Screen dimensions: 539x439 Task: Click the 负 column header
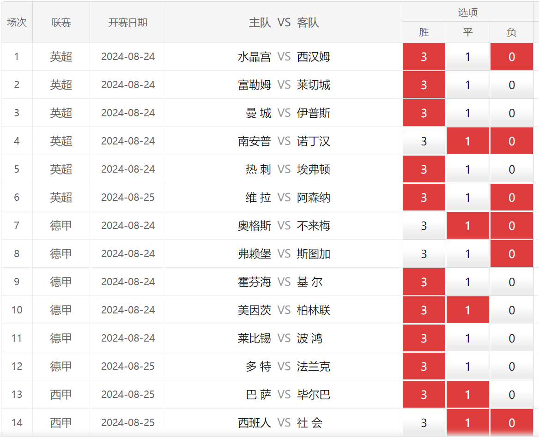[511, 32]
